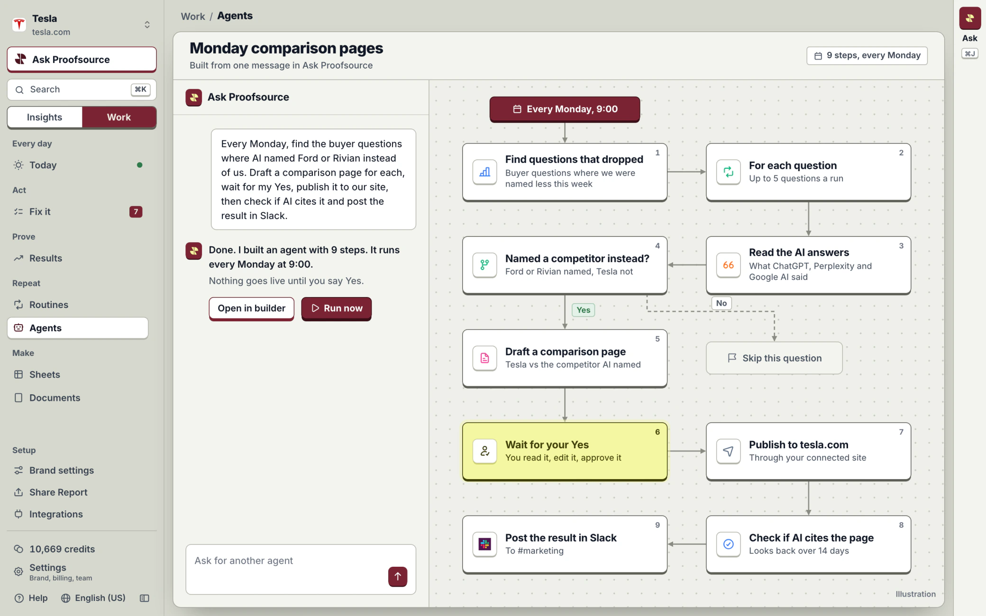The image size is (986, 616).
Task: Click the send icon in Publish to tesla.com
Action: (x=728, y=451)
